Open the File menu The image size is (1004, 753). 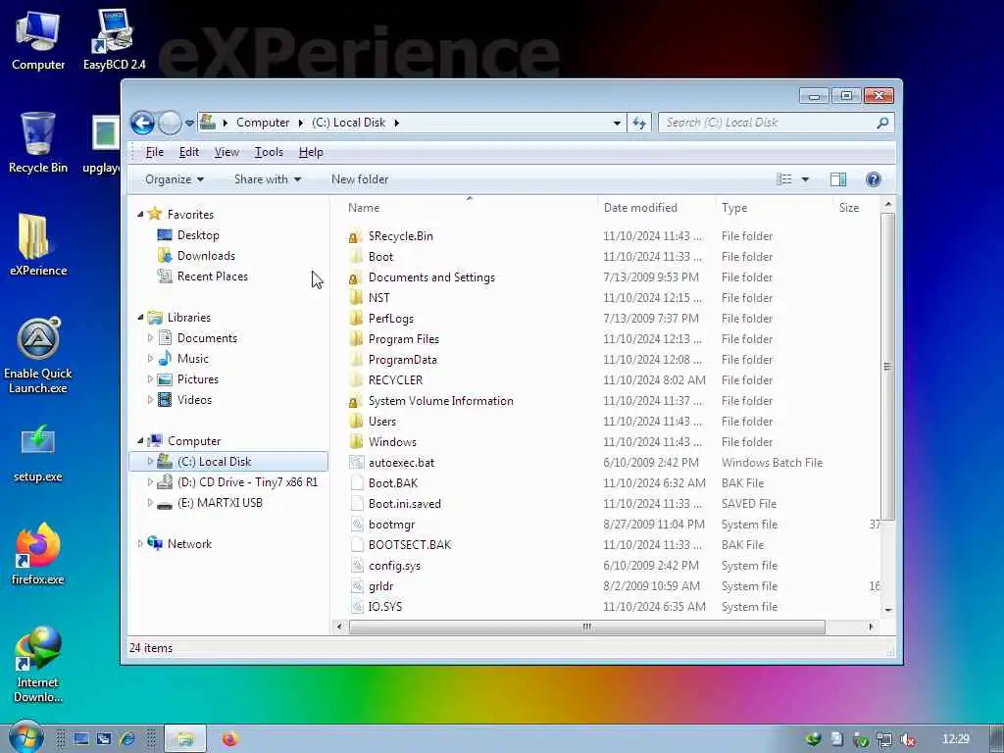(x=154, y=152)
